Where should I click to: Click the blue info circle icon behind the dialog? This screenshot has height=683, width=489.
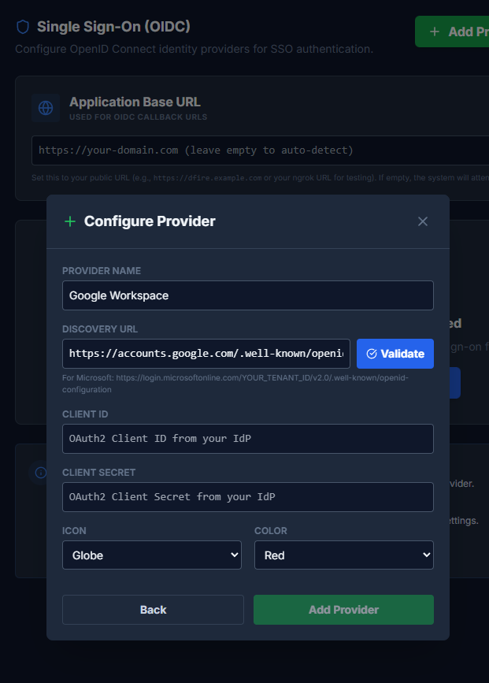tap(40, 473)
